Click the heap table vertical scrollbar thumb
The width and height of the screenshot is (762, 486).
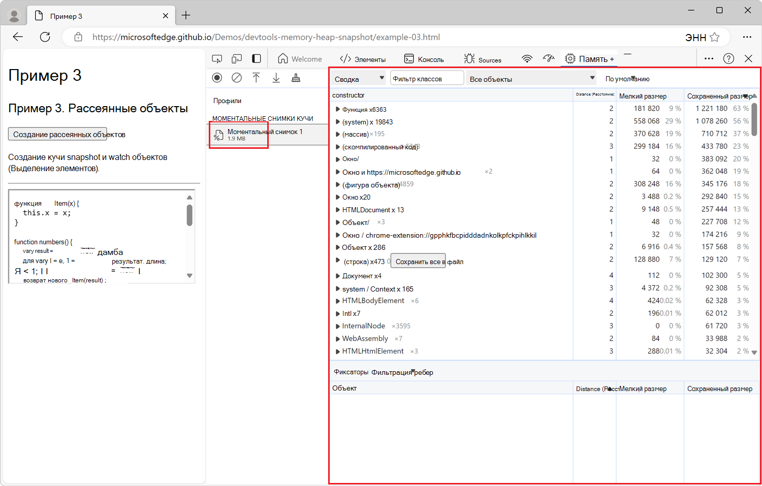[754, 119]
